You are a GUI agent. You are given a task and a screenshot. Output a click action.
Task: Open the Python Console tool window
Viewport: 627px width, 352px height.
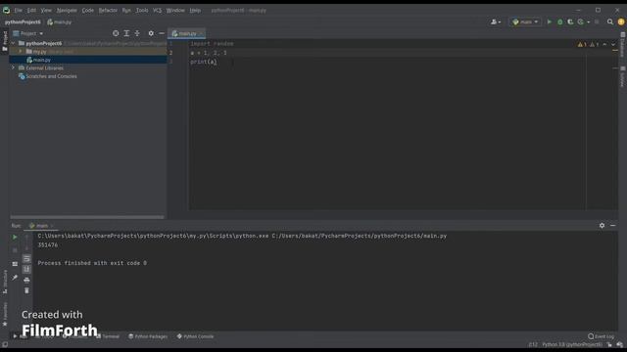[x=196, y=336]
